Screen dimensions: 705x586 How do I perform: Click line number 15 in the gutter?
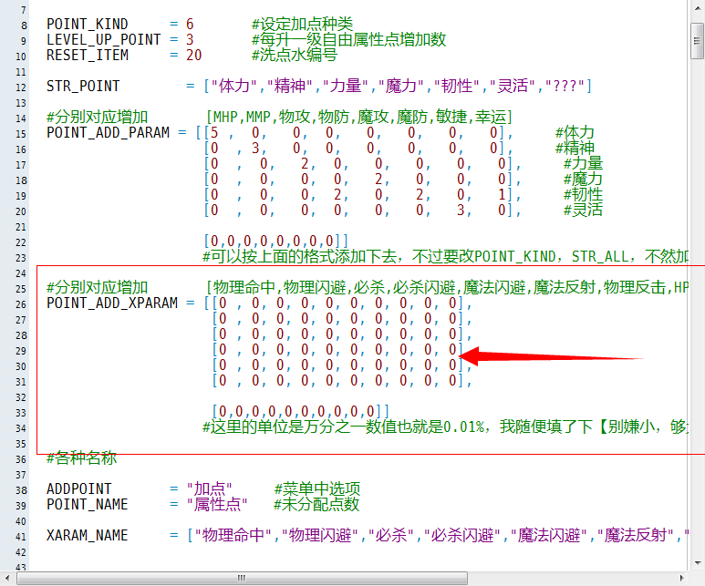(21, 134)
